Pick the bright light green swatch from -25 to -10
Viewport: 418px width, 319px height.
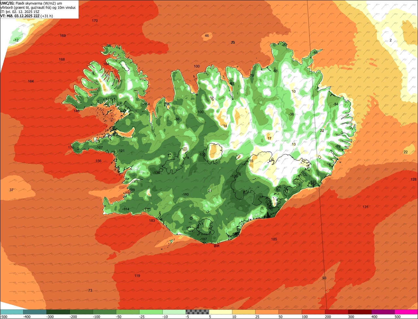coord(151,311)
